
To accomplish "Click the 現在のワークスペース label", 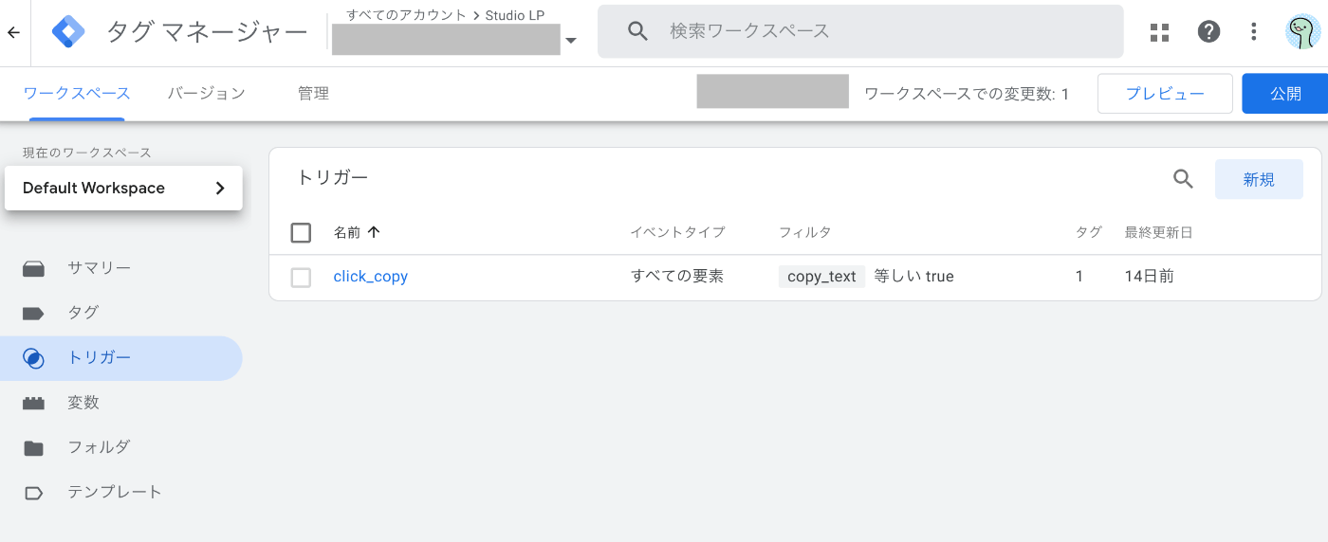I will tap(87, 153).
